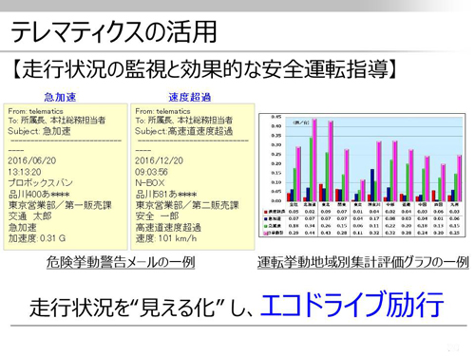This screenshot has height=356, width=475.
Task: Select '加速度: 0.31 G' value
Action: pos(37,238)
